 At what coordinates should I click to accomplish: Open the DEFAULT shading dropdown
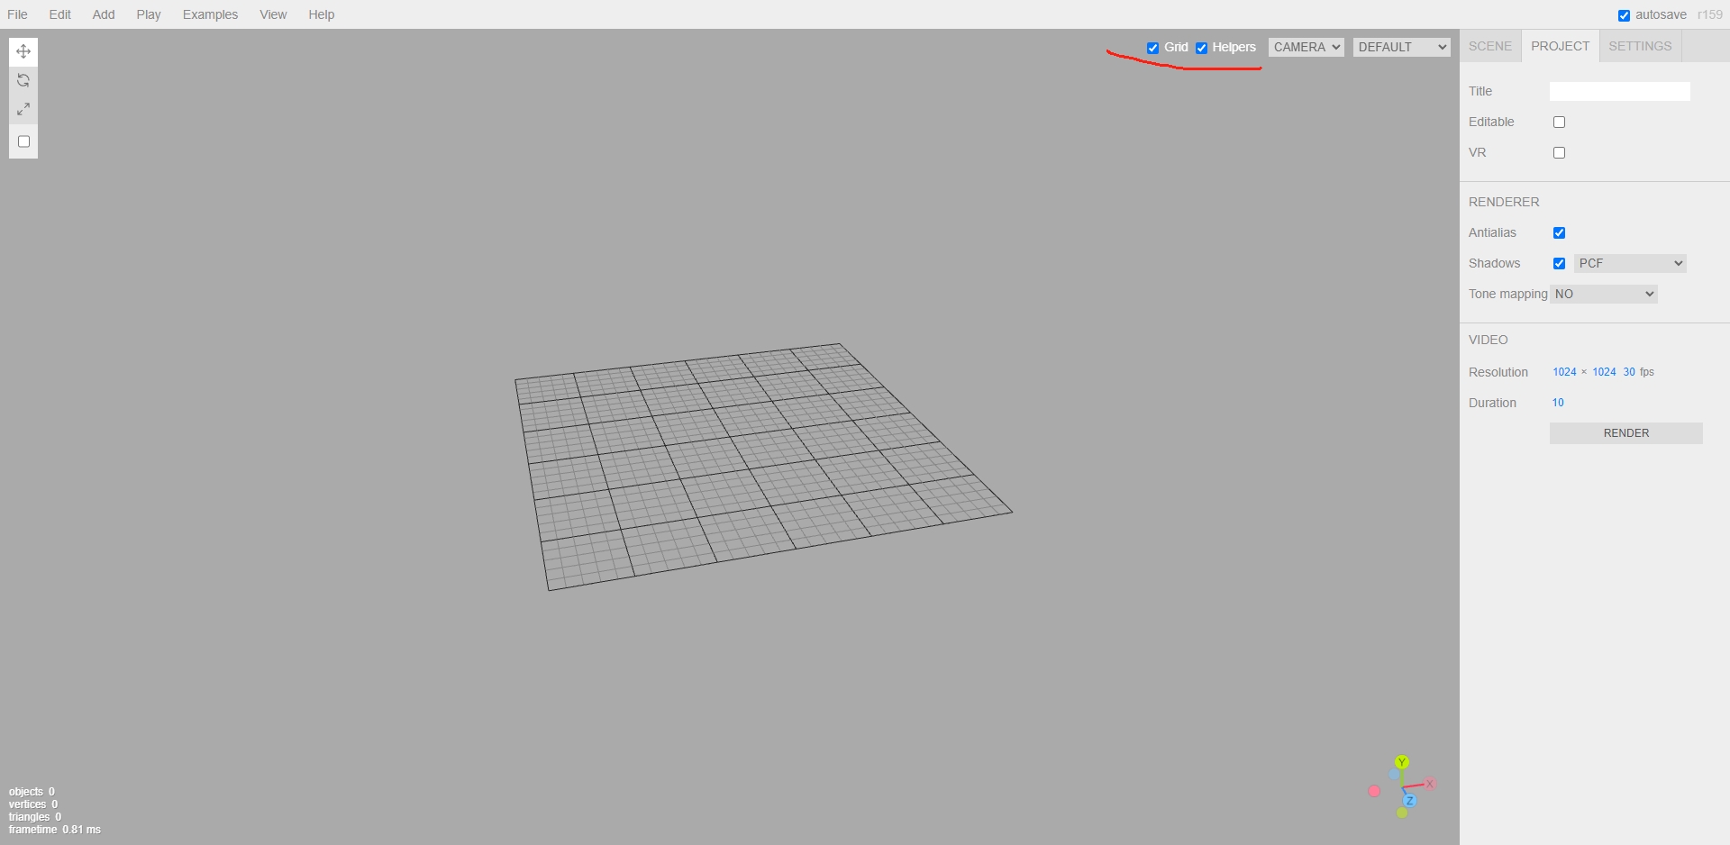[1402, 47]
